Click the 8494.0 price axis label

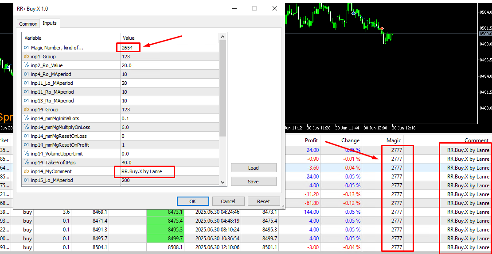pyautogui.click(x=485, y=76)
